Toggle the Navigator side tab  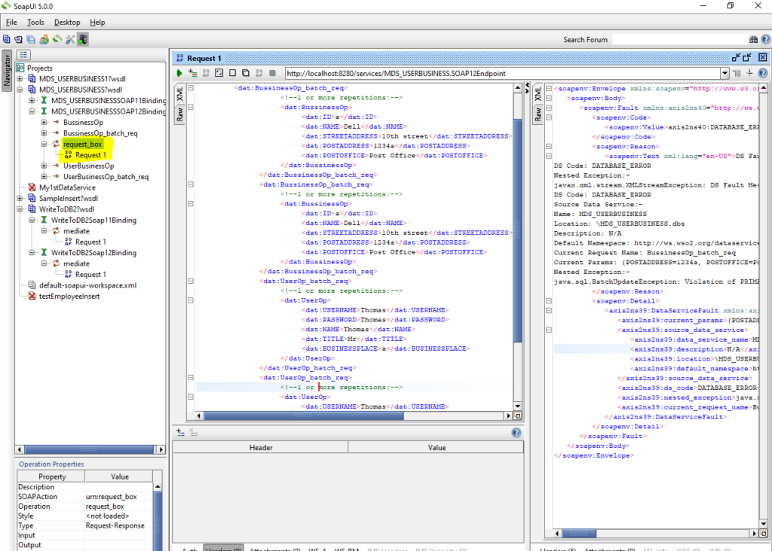(x=7, y=71)
